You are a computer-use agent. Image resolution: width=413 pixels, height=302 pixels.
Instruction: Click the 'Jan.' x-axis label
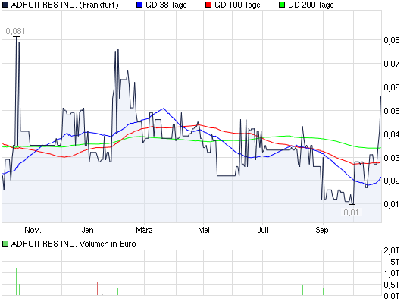pos(89,230)
